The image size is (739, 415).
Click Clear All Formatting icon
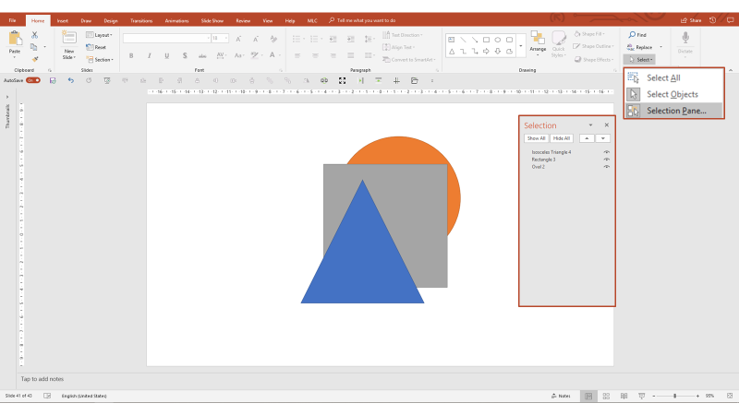tap(273, 39)
